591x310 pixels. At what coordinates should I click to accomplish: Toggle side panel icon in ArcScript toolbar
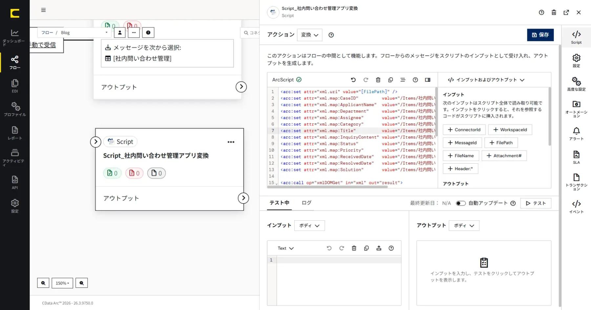(x=428, y=80)
